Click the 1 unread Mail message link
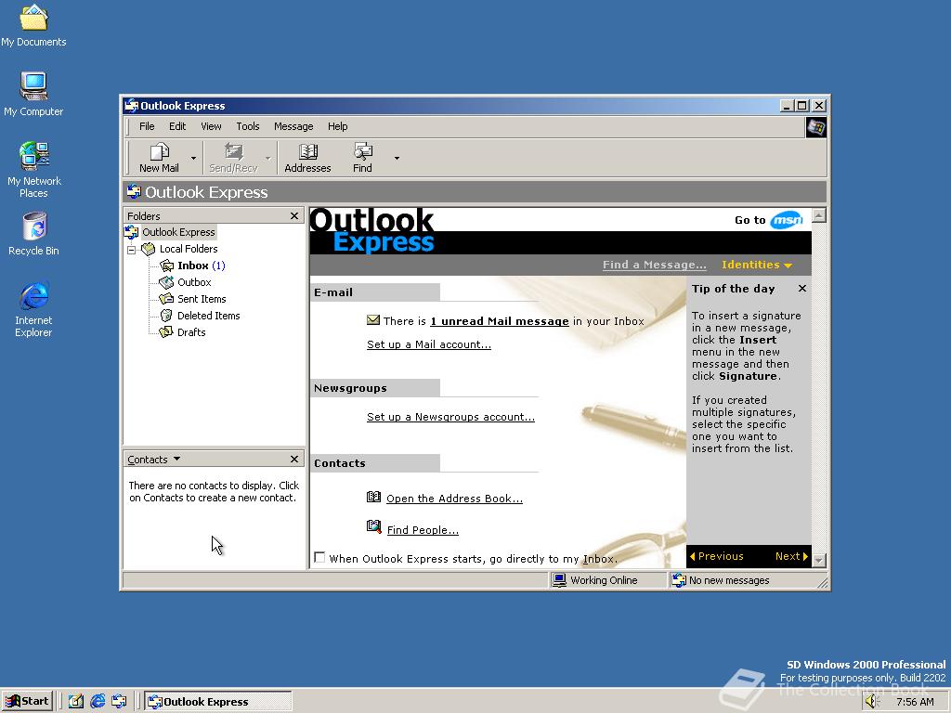 pos(499,321)
